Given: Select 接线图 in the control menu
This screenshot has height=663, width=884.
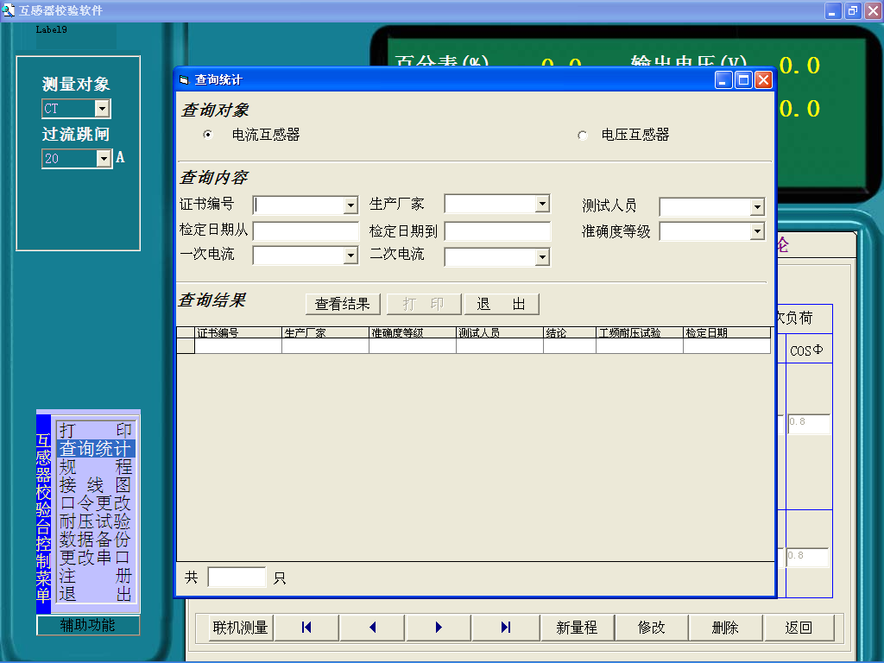Looking at the screenshot, I should (95, 485).
